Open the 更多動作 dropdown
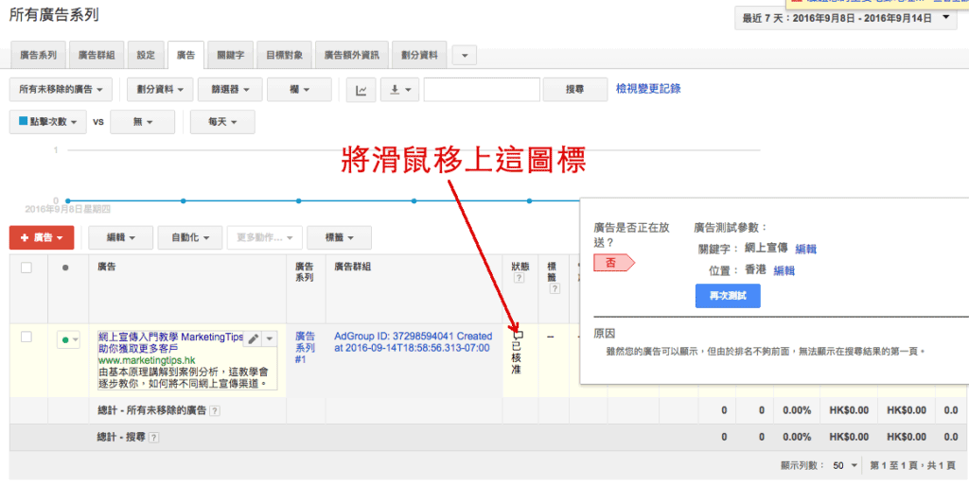 coord(265,237)
